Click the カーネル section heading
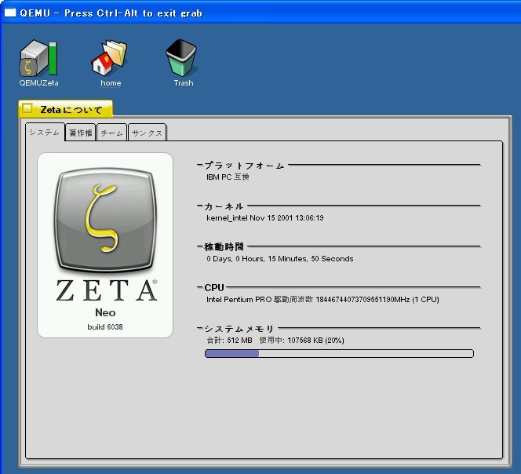 [224, 206]
